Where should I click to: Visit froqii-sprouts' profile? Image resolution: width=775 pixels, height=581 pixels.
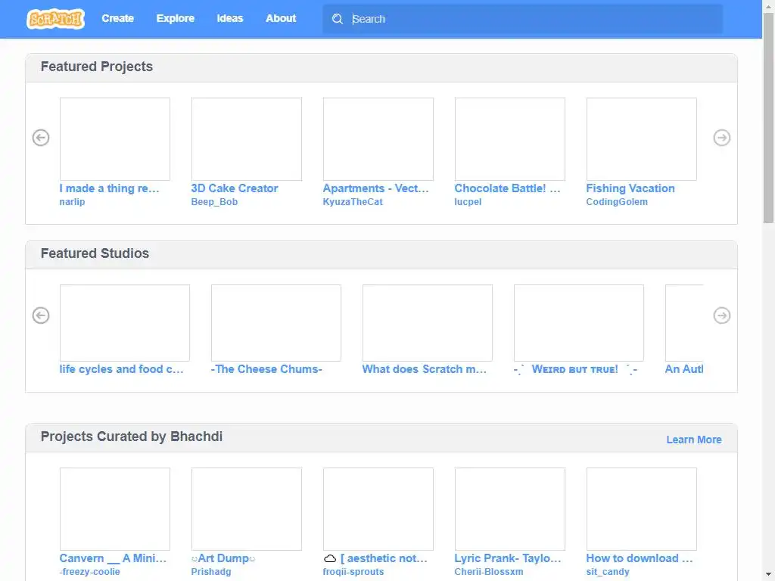353,572
